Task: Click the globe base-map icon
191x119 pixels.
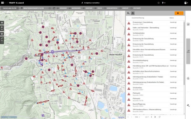Action: [2, 34]
